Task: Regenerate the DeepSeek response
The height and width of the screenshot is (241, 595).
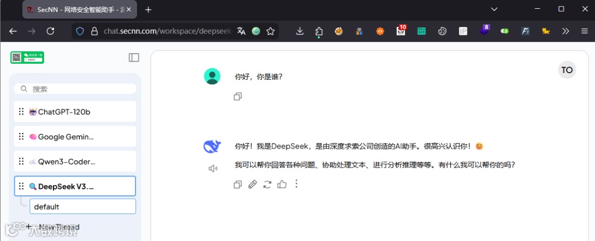Action: pos(267,184)
